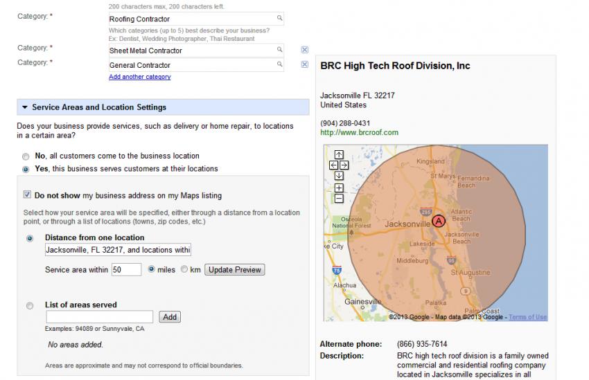Click search icon in Sheet Metal Contractor field
The height and width of the screenshot is (380, 589).
(279, 50)
